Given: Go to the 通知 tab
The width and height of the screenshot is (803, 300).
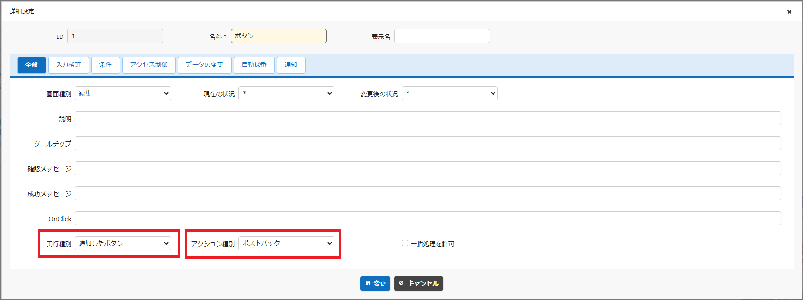Looking at the screenshot, I should pyautogui.click(x=291, y=65).
